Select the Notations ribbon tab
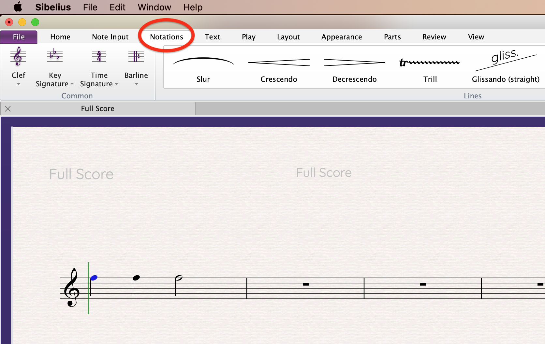Image resolution: width=545 pixels, height=344 pixels. click(167, 37)
